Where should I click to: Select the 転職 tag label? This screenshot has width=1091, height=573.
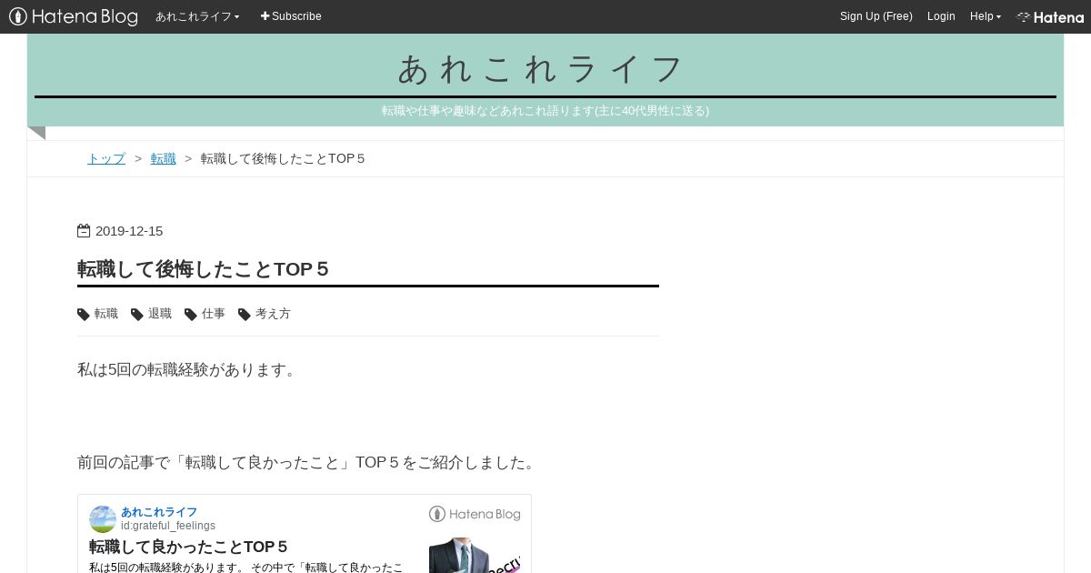106,314
